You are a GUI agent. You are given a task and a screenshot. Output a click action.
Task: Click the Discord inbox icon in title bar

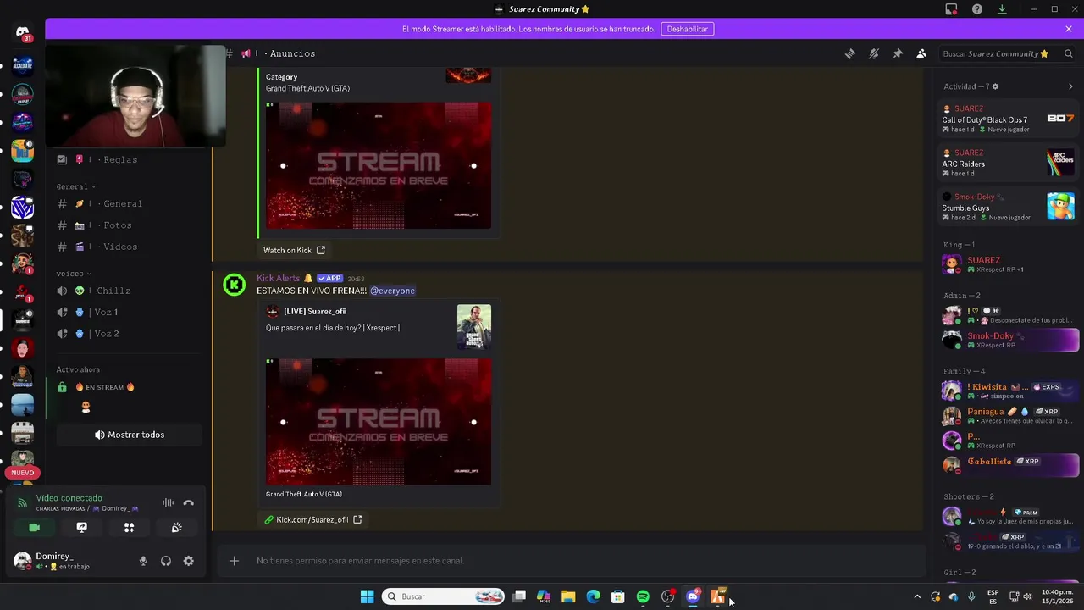click(x=951, y=9)
